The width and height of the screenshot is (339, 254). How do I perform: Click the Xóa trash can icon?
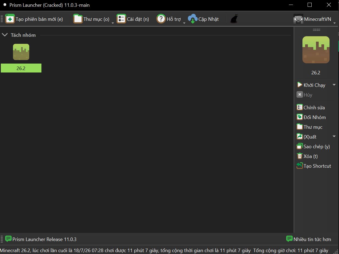299,156
